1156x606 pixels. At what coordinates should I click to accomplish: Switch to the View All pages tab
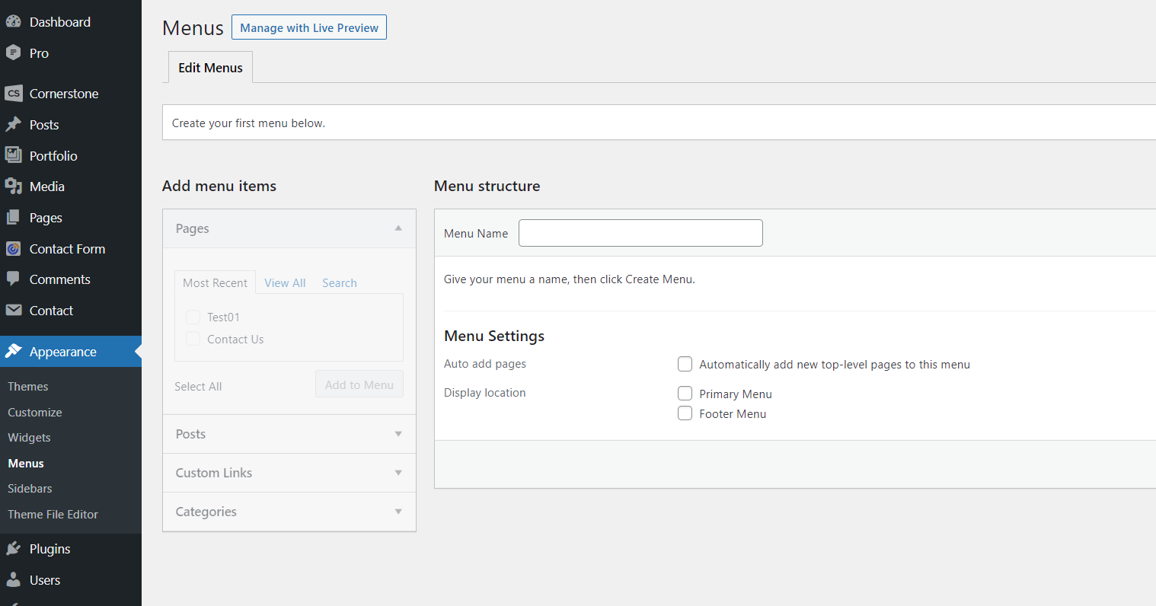click(x=285, y=283)
